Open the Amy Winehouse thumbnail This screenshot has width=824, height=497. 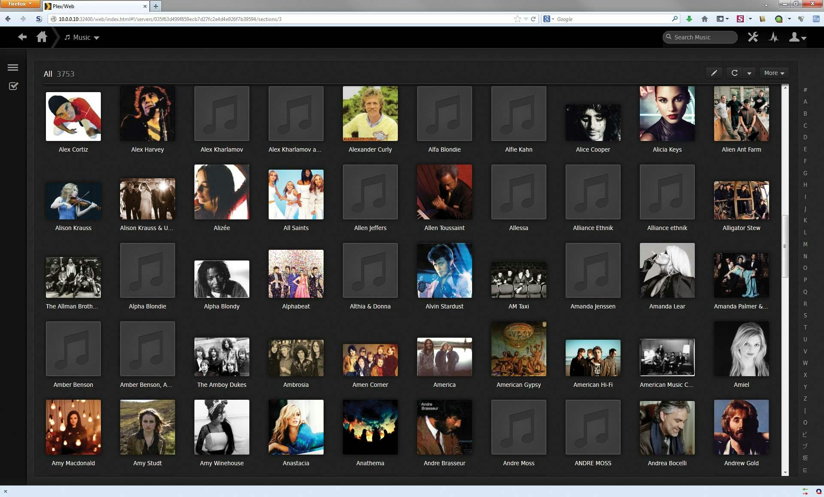(221, 427)
